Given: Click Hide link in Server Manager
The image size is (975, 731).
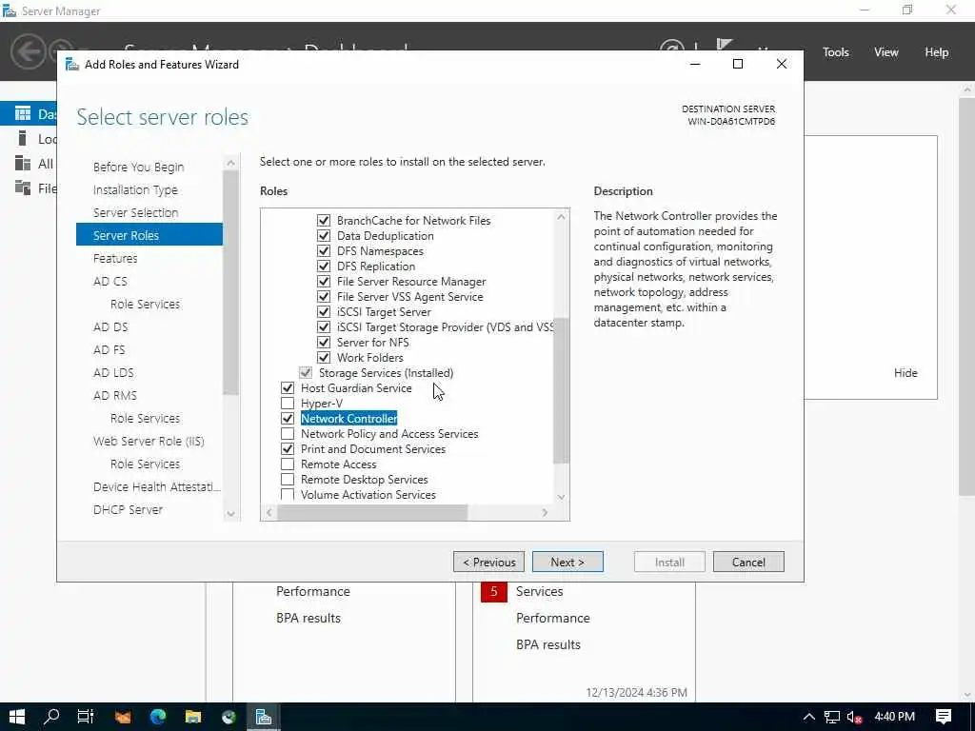Looking at the screenshot, I should pos(905,373).
